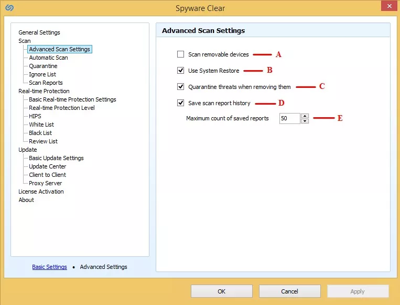
Task: Select Scan Reports in the tree
Action: pyautogui.click(x=46, y=83)
